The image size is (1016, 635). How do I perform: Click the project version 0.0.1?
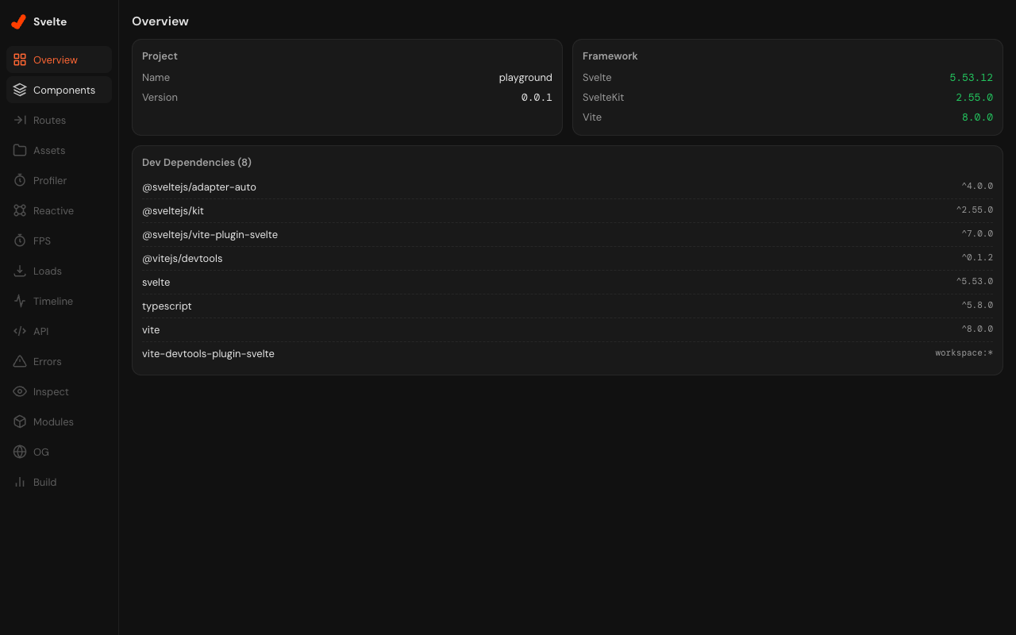[537, 98]
